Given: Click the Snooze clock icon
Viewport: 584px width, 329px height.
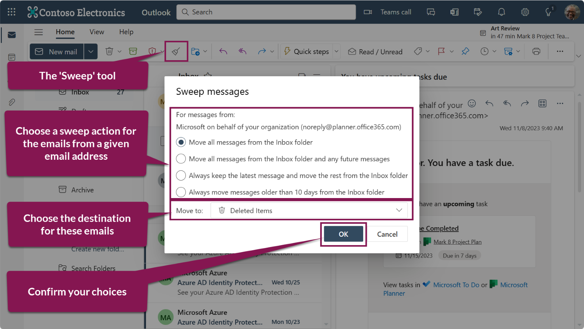Looking at the screenshot, I should click(x=484, y=51).
